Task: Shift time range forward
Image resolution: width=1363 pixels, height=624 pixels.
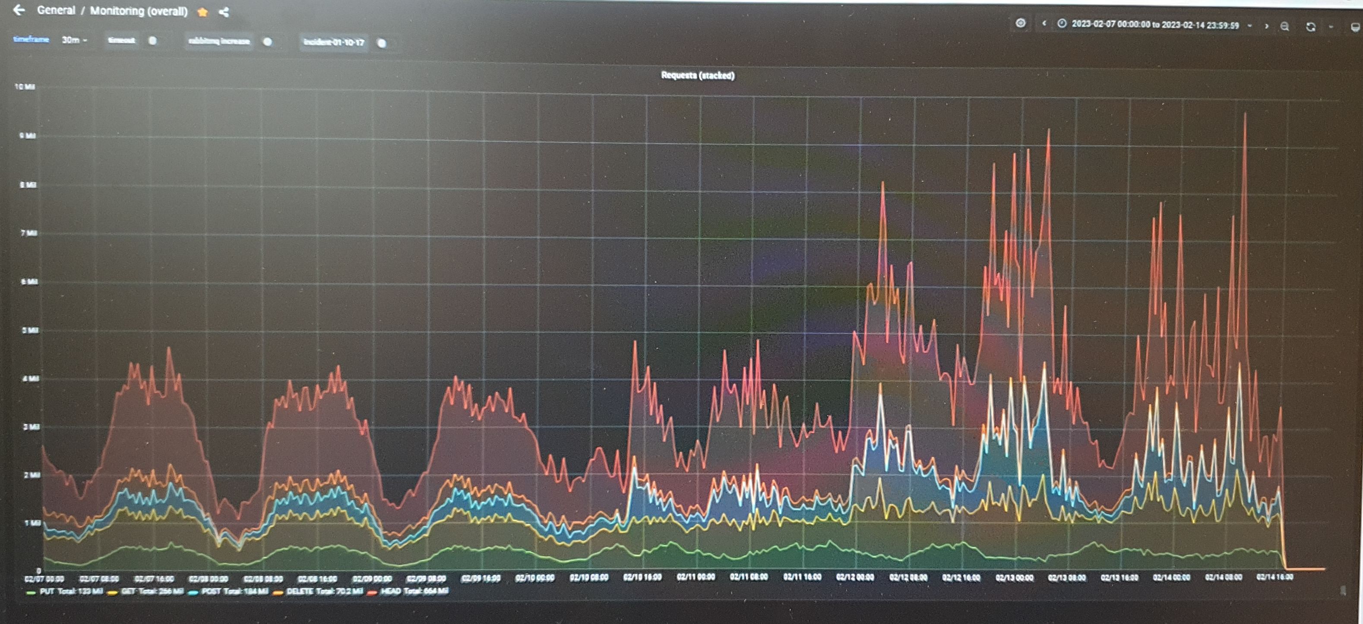Action: pos(1267,26)
